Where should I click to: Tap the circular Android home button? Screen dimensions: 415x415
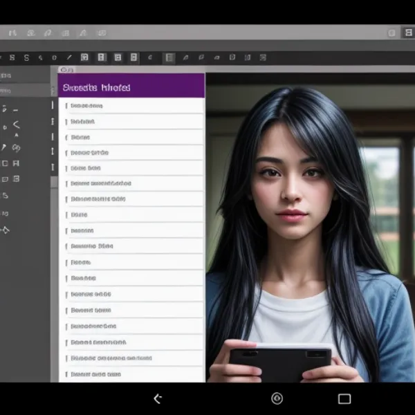click(x=277, y=398)
